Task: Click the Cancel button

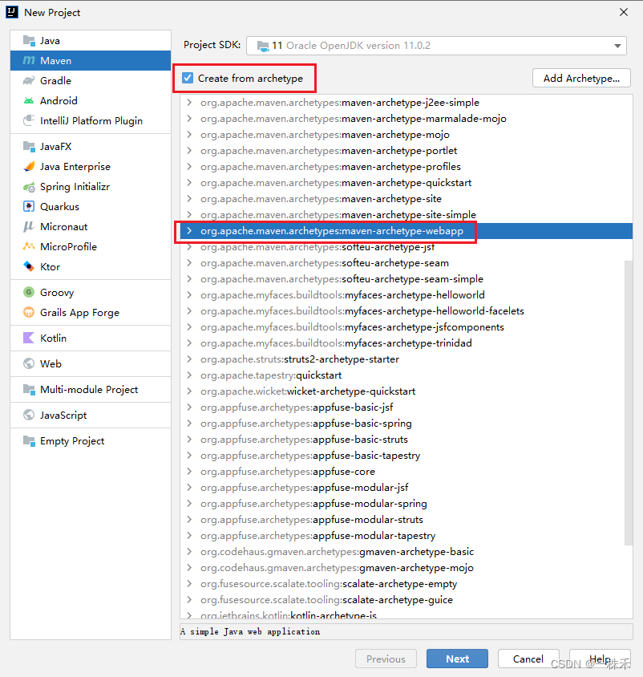Action: (x=528, y=659)
